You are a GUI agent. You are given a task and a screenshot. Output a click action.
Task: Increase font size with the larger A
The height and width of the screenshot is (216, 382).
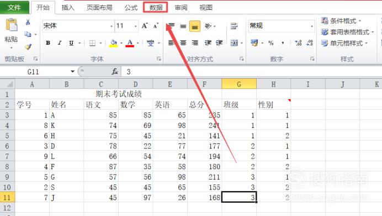(145, 26)
